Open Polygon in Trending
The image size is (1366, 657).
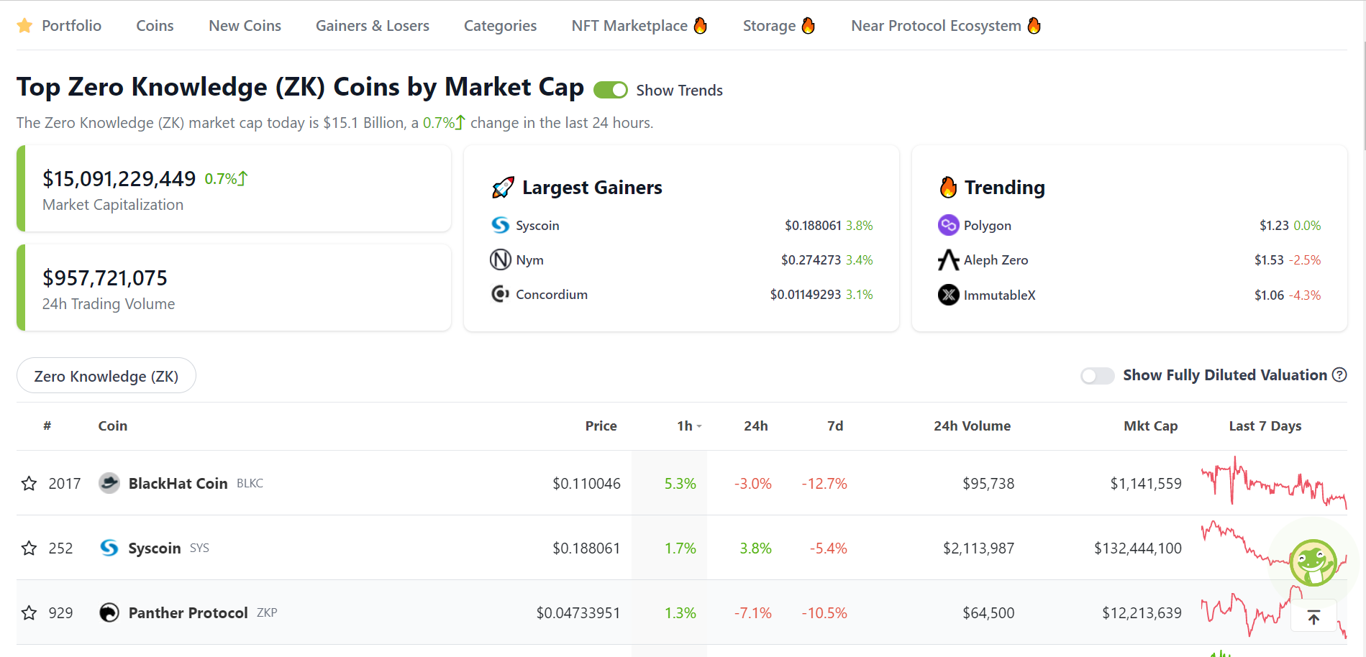click(988, 226)
